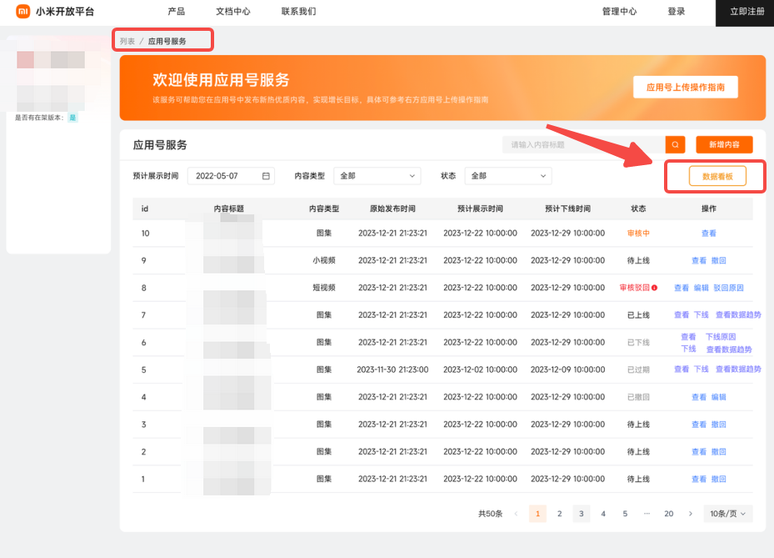
Task: Click the 已过期 status in row 5
Action: tap(638, 369)
